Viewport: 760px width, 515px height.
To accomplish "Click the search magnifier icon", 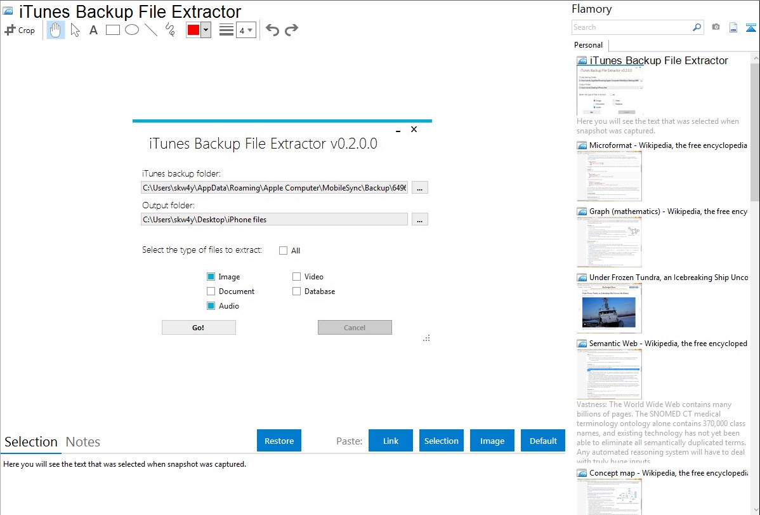I will click(697, 27).
